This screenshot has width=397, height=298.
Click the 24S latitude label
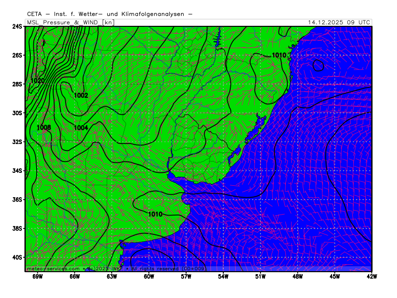(x=17, y=26)
